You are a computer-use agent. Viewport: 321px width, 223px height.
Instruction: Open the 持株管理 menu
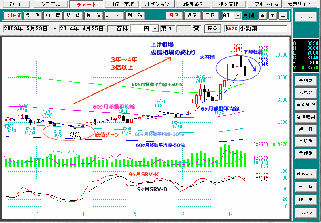click(228, 4)
